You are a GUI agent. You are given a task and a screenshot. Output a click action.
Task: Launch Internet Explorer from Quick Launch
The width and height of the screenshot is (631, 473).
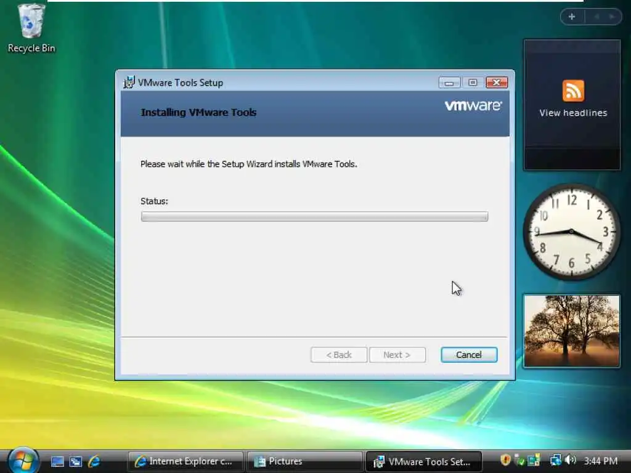(x=94, y=461)
